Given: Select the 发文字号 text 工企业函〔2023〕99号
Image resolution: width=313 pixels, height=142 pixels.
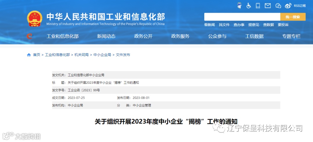Looking at the screenshot, I should click(x=84, y=90).
